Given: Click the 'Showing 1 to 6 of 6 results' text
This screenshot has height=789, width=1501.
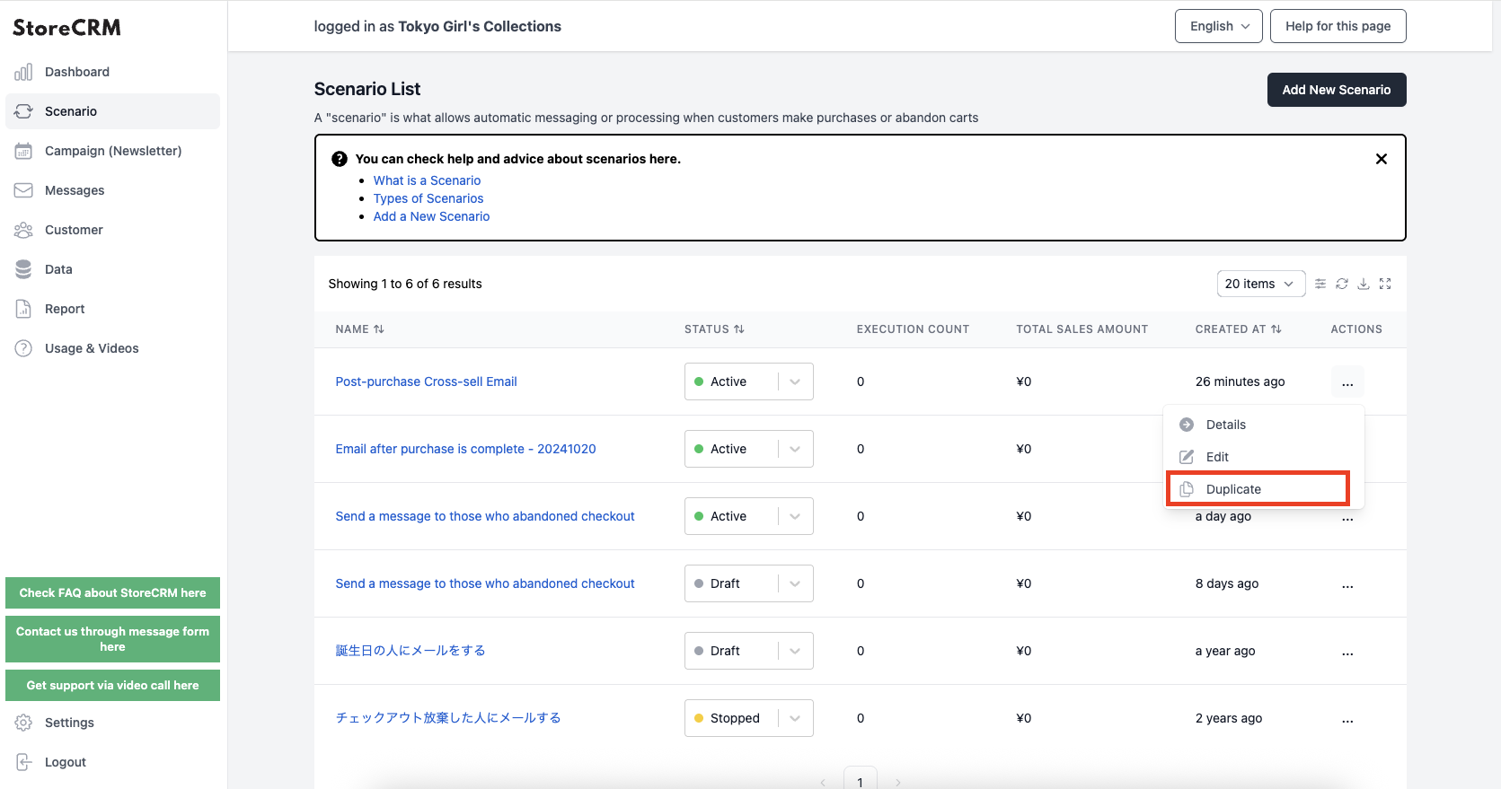Looking at the screenshot, I should coord(405,284).
